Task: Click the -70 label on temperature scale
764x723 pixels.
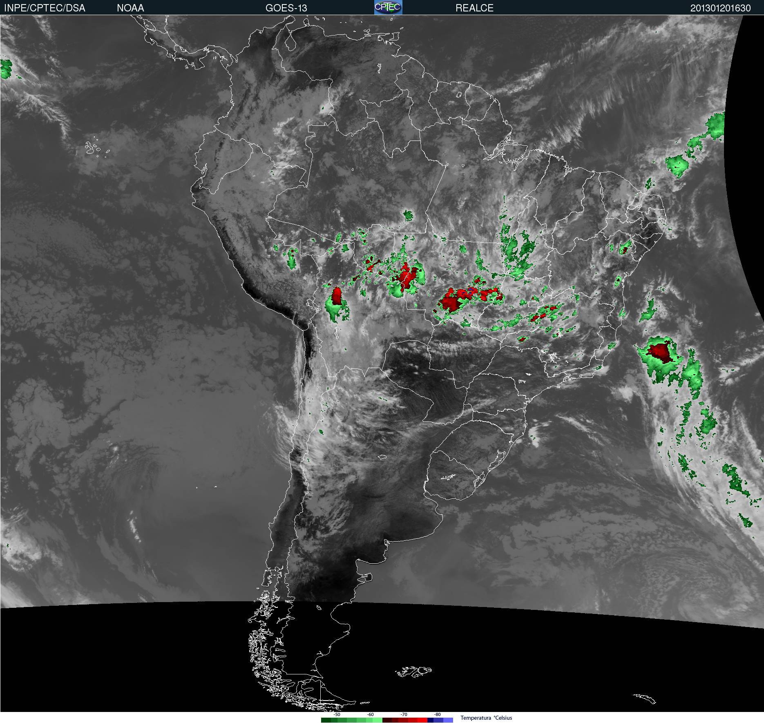Action: (404, 715)
